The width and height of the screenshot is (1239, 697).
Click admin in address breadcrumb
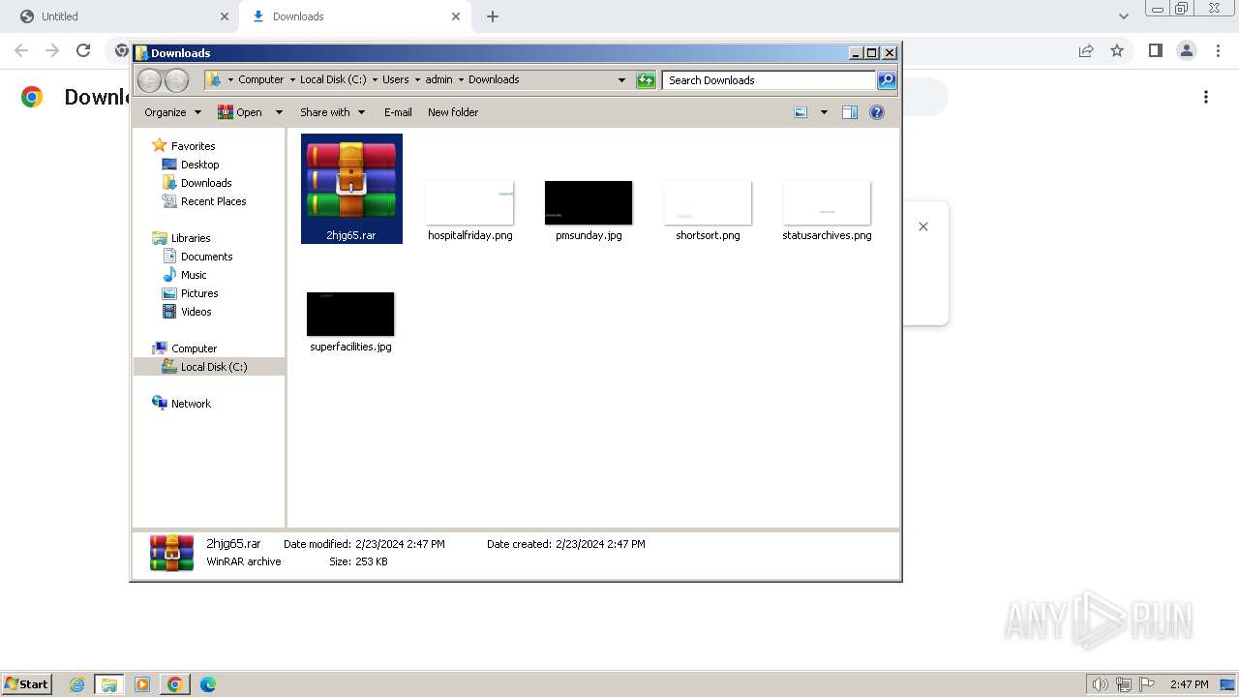point(438,79)
